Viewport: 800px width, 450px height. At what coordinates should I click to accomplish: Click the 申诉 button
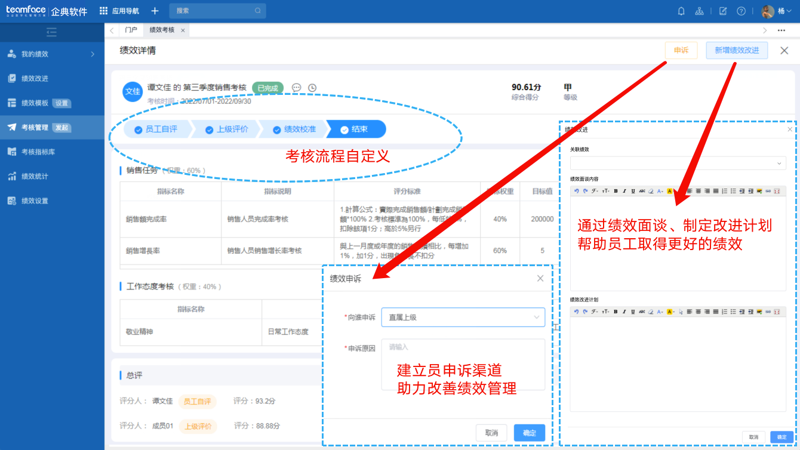click(681, 51)
